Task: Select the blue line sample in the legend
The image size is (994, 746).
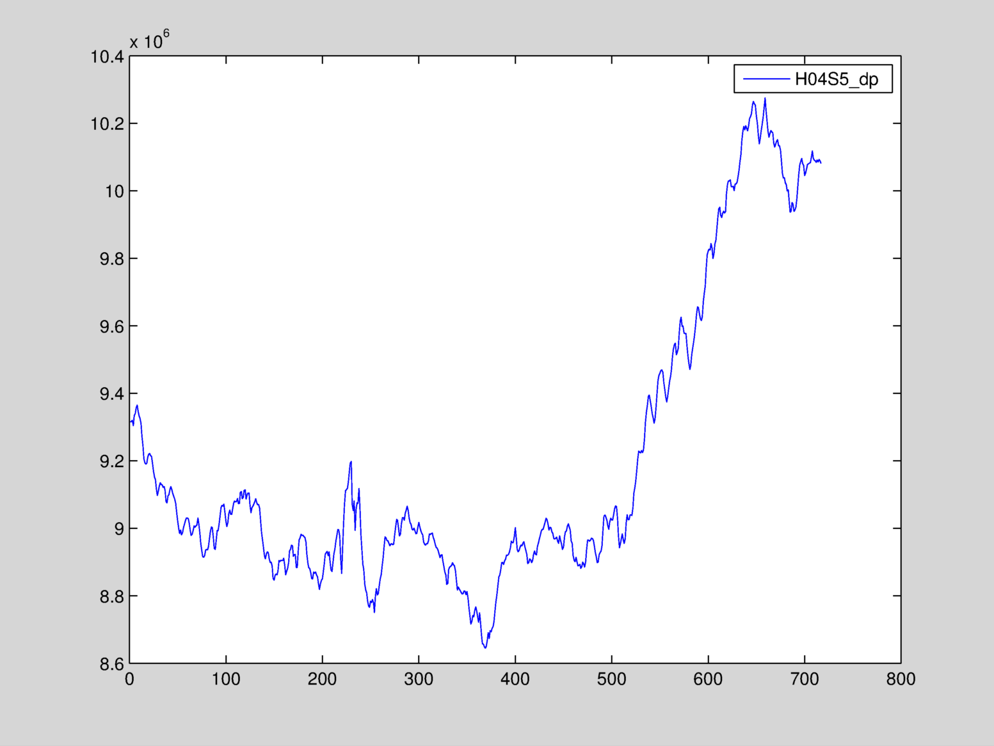Action: [766, 79]
